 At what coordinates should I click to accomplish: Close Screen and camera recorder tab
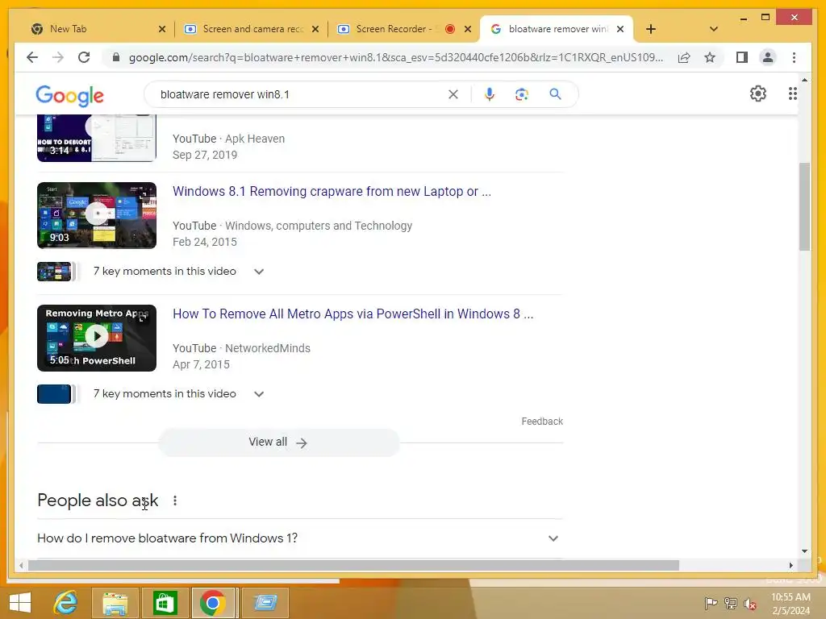(315, 29)
